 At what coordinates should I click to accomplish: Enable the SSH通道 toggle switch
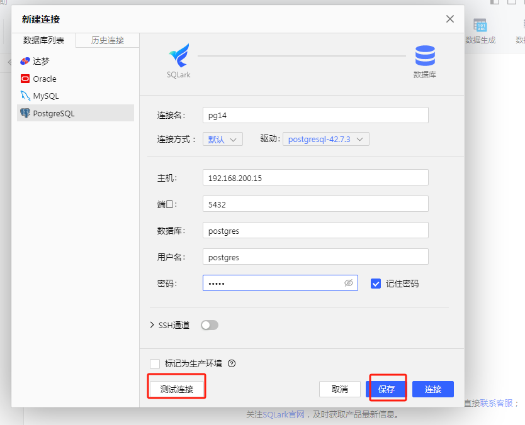(210, 325)
